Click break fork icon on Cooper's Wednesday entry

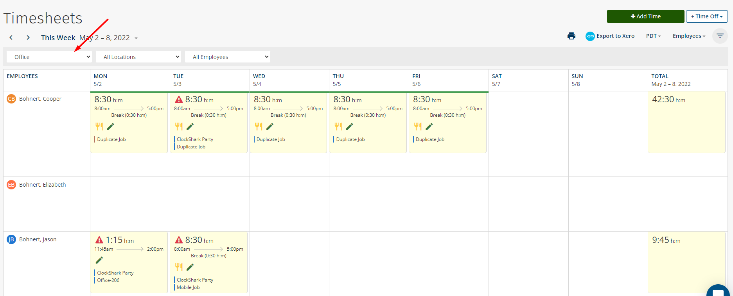point(258,127)
